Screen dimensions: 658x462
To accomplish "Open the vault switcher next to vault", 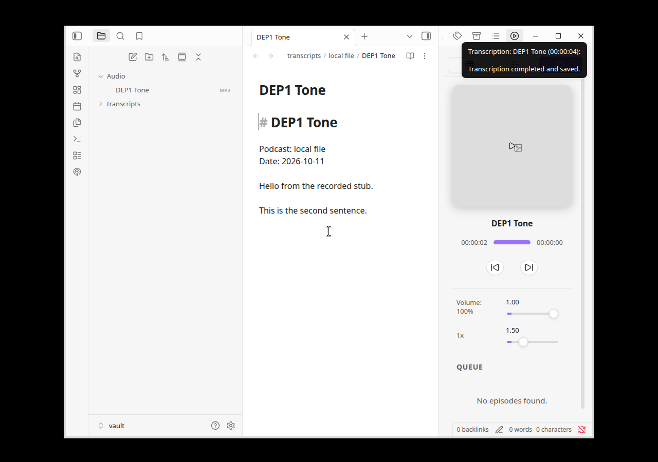I will (101, 426).
